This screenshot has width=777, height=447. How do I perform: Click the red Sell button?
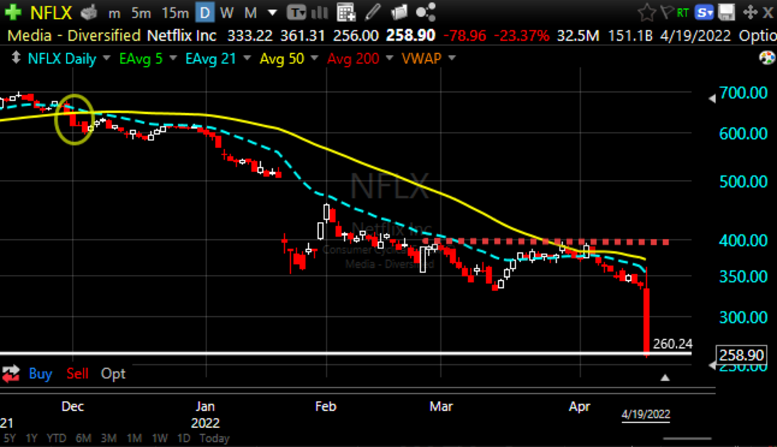pos(78,374)
